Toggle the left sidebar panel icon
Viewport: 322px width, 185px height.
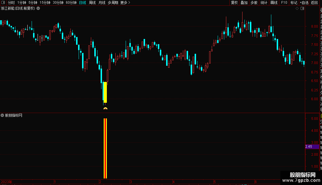[3, 3]
